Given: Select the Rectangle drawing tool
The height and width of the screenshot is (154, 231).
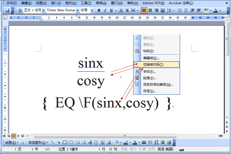Looking at the screenshot, I should pos(65,142).
